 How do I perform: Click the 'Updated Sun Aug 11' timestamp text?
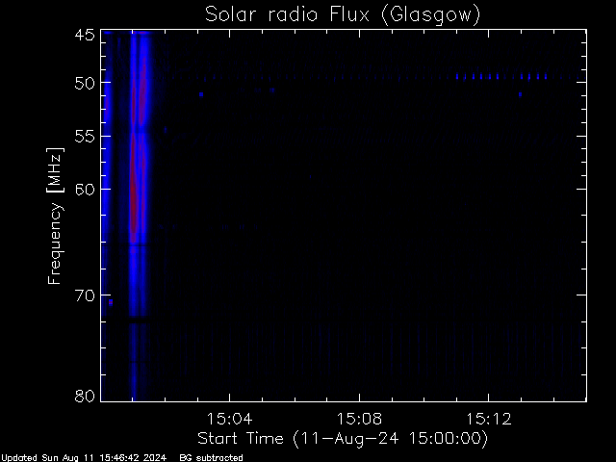click(84, 458)
